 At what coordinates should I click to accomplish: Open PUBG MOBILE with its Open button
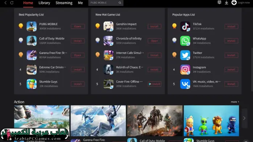[x=78, y=26]
